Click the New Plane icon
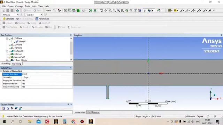The width and height of the screenshot is (223, 125). pos(22,15)
